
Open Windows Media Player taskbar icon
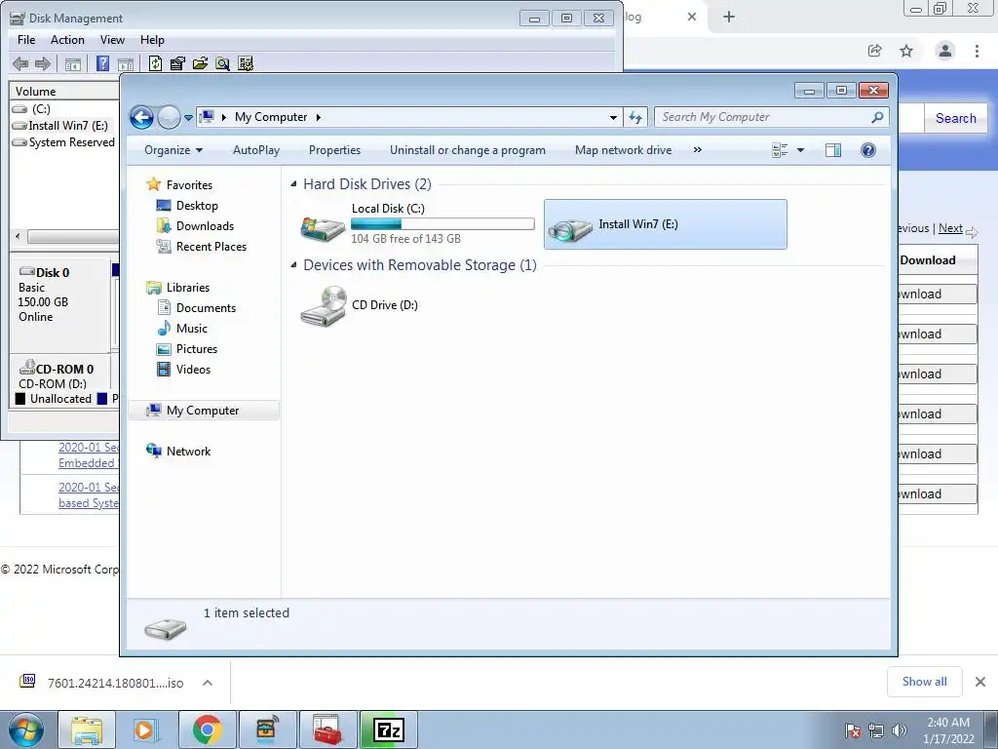coord(146,729)
